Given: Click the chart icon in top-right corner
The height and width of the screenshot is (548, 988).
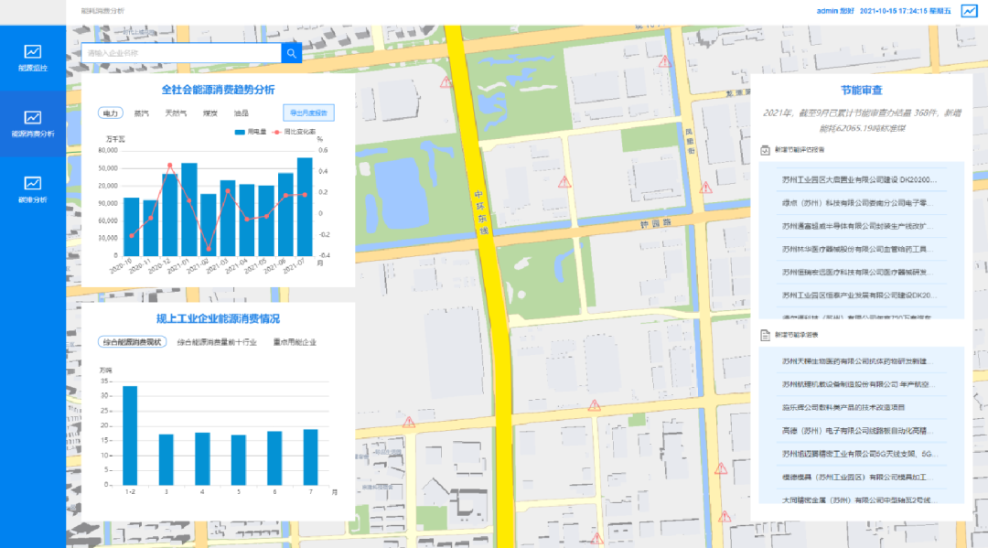Looking at the screenshot, I should [968, 12].
